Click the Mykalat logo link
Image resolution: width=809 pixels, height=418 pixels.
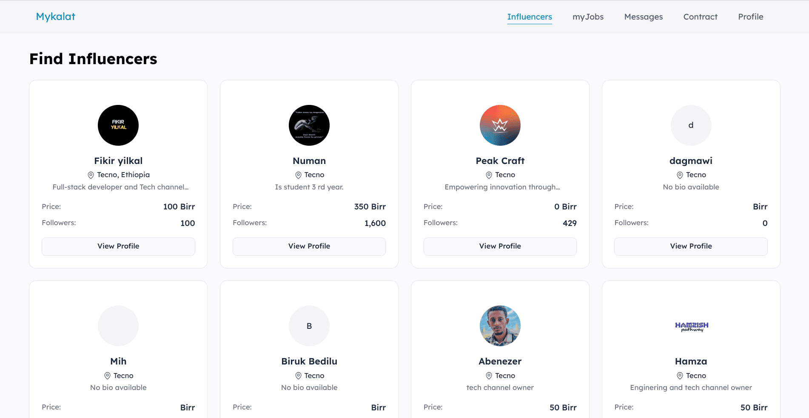pos(56,17)
